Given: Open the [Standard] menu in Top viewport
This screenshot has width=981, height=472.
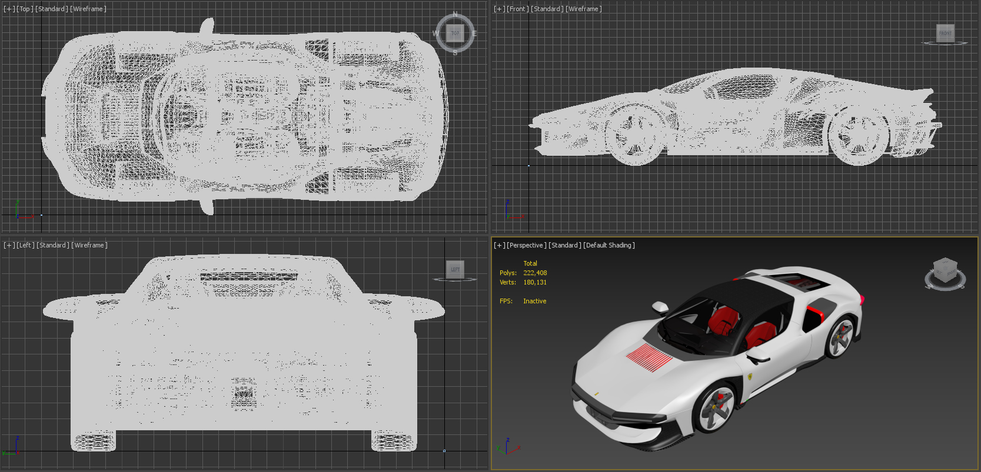Looking at the screenshot, I should (52, 9).
